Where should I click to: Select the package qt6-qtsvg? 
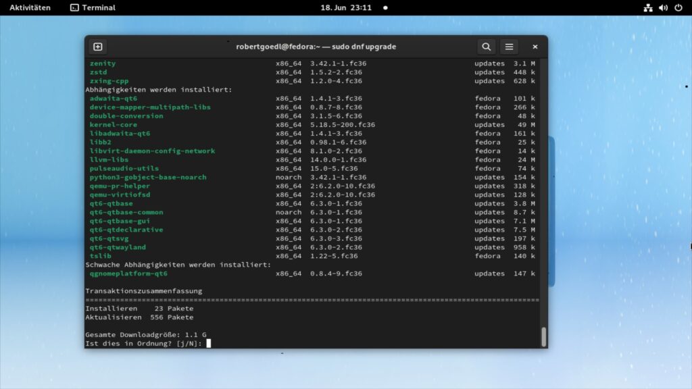point(109,238)
